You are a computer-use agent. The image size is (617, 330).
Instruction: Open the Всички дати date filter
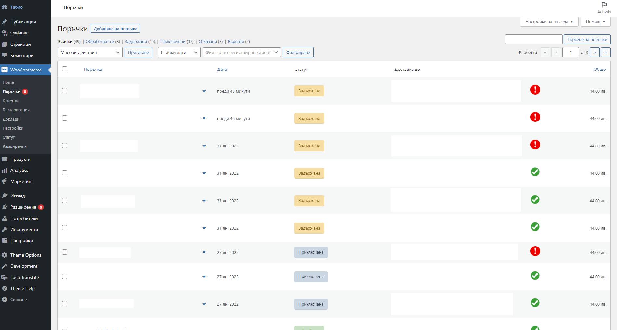(x=179, y=52)
